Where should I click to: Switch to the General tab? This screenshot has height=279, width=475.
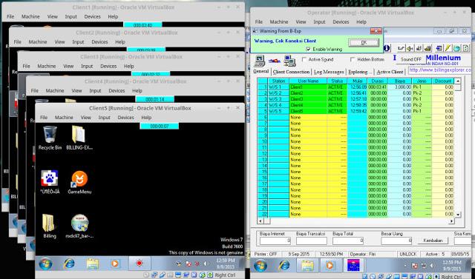(261, 72)
